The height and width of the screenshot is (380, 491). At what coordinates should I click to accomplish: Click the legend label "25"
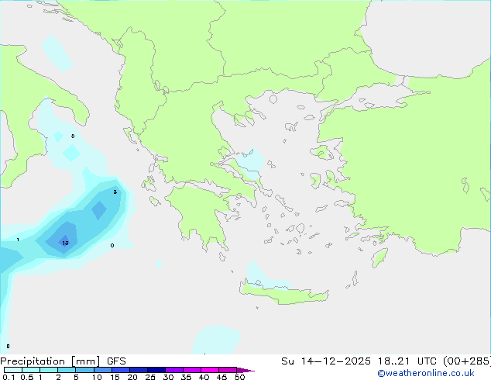tap(150, 377)
